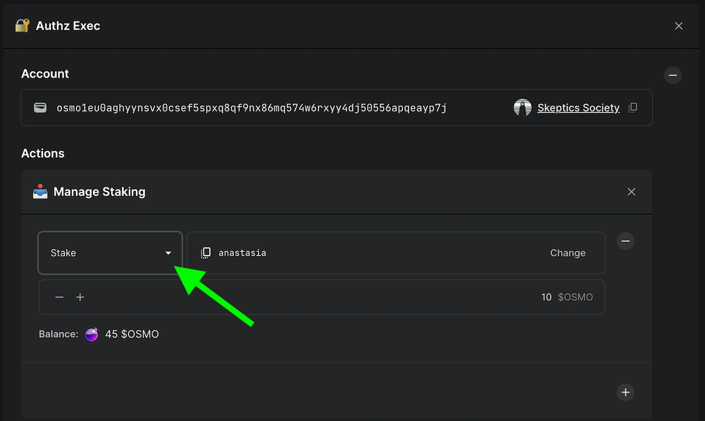Image resolution: width=705 pixels, height=421 pixels.
Task: Open the Skeptics Society link
Action: click(578, 107)
